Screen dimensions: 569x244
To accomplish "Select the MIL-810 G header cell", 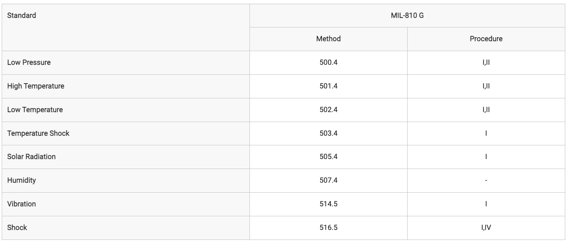I will click(x=407, y=16).
